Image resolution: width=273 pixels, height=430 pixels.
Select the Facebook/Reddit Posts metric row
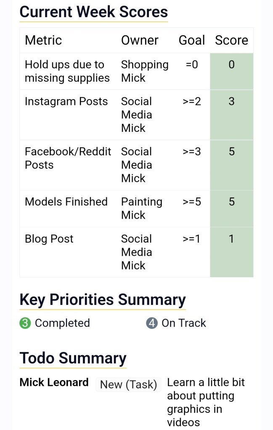[x=68, y=158]
